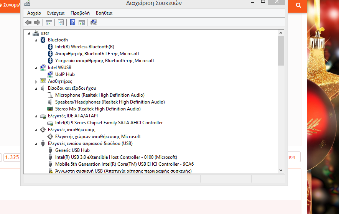Click the scan for hardware changes icon
The image size is (339, 214).
click(x=94, y=22)
